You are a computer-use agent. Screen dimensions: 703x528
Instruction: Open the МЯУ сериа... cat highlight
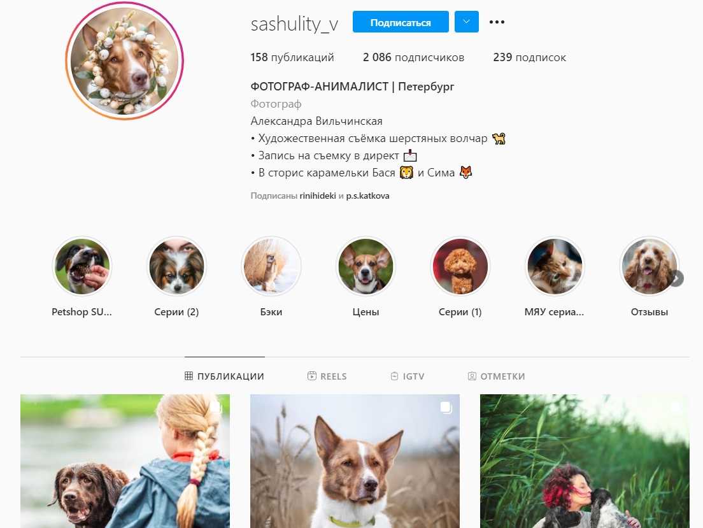[x=555, y=266]
